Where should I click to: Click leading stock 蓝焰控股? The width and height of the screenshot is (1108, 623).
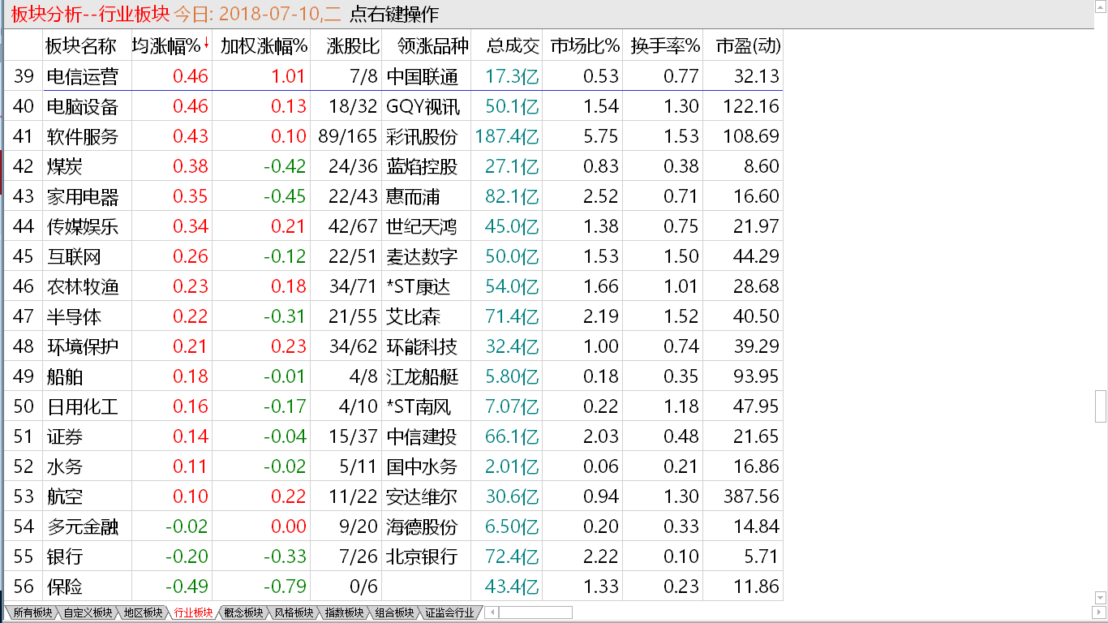pos(422,166)
